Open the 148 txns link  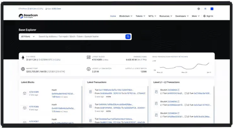56,97
